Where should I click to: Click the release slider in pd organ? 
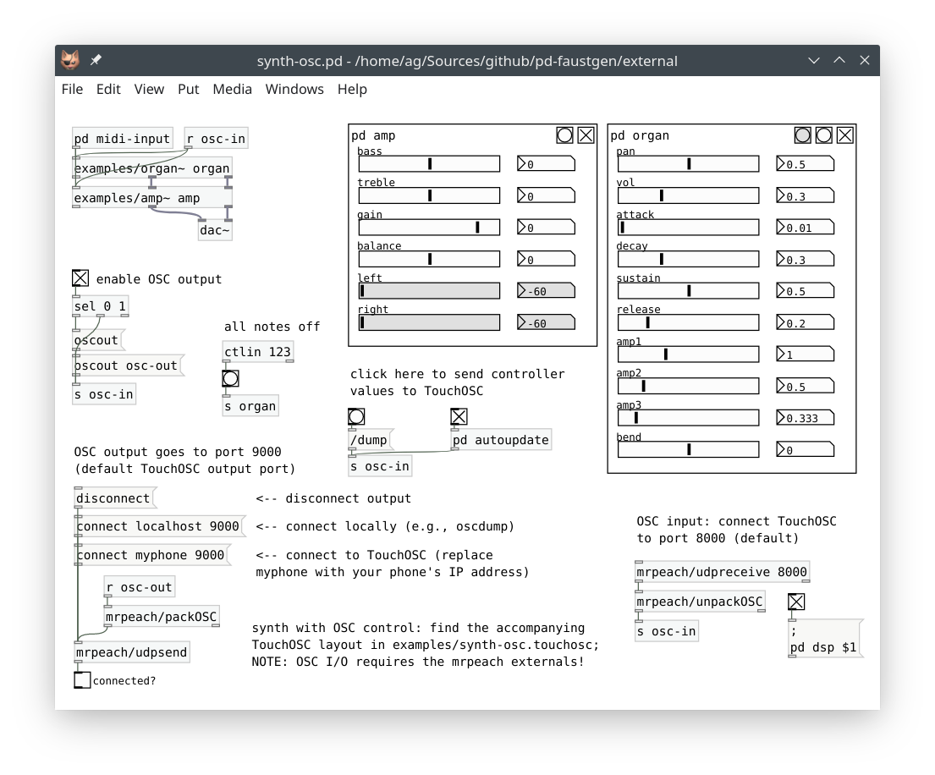[689, 322]
